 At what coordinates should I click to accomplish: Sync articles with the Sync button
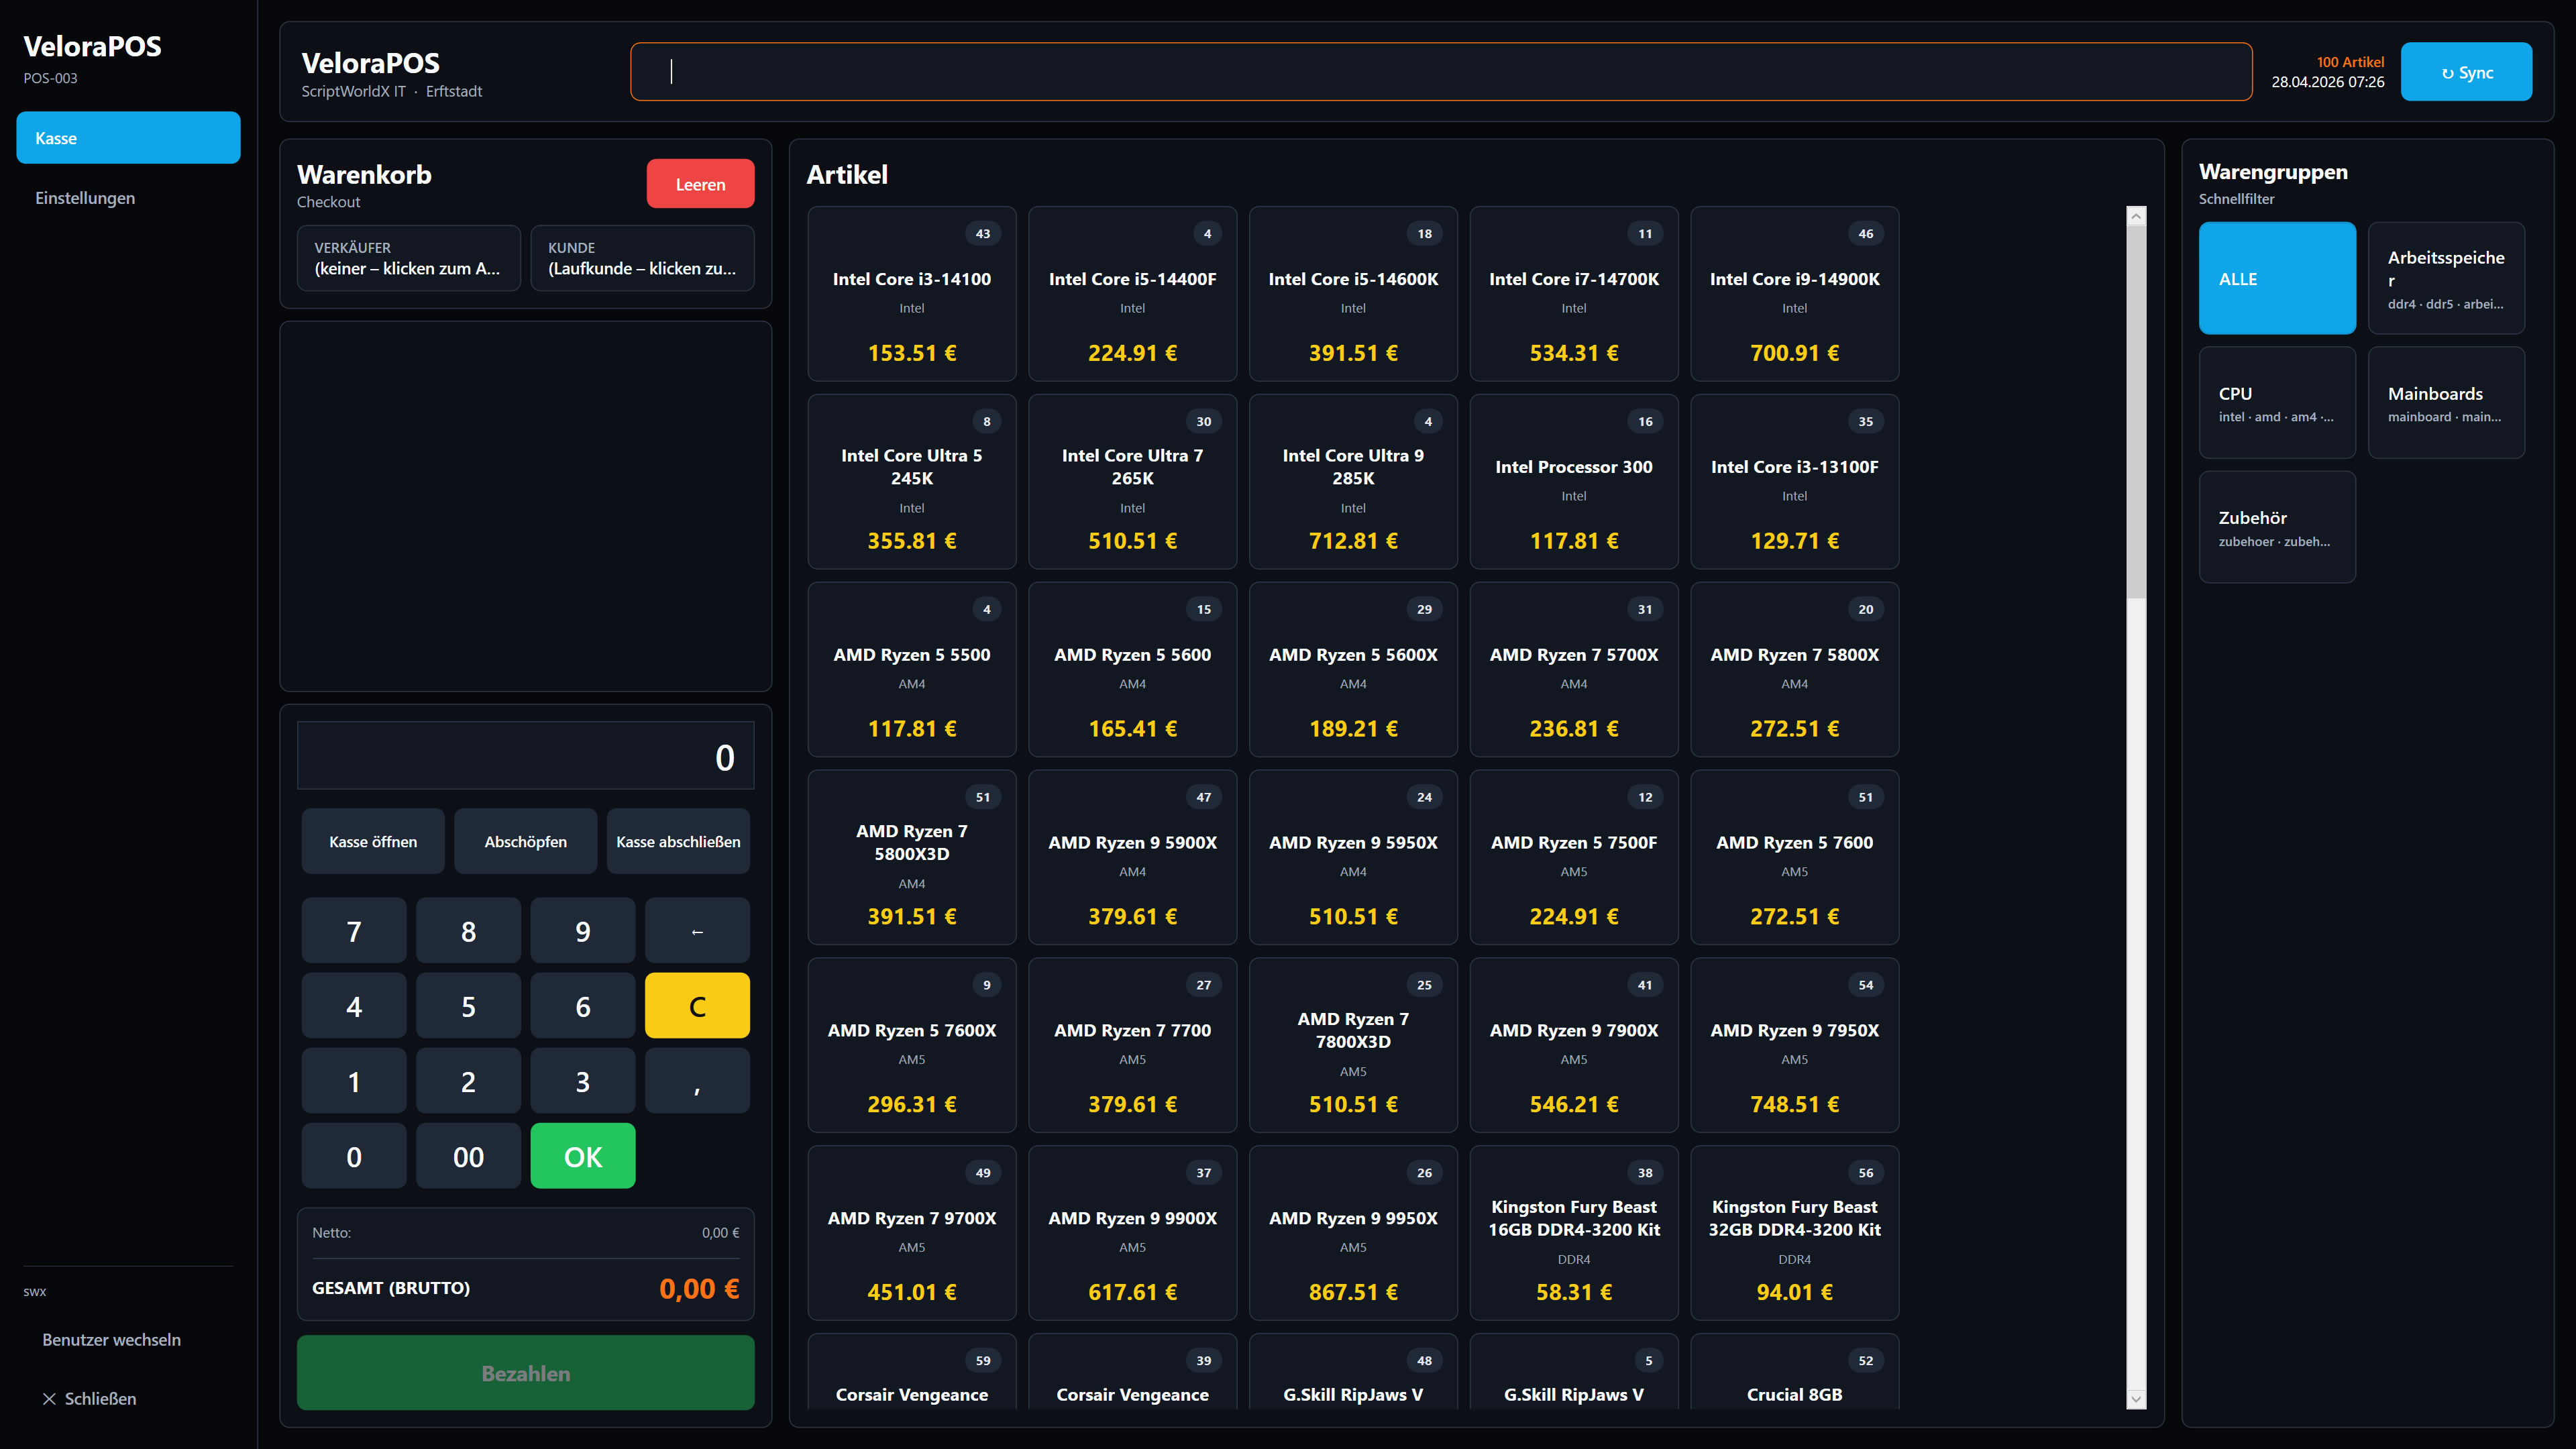pyautogui.click(x=2466, y=72)
